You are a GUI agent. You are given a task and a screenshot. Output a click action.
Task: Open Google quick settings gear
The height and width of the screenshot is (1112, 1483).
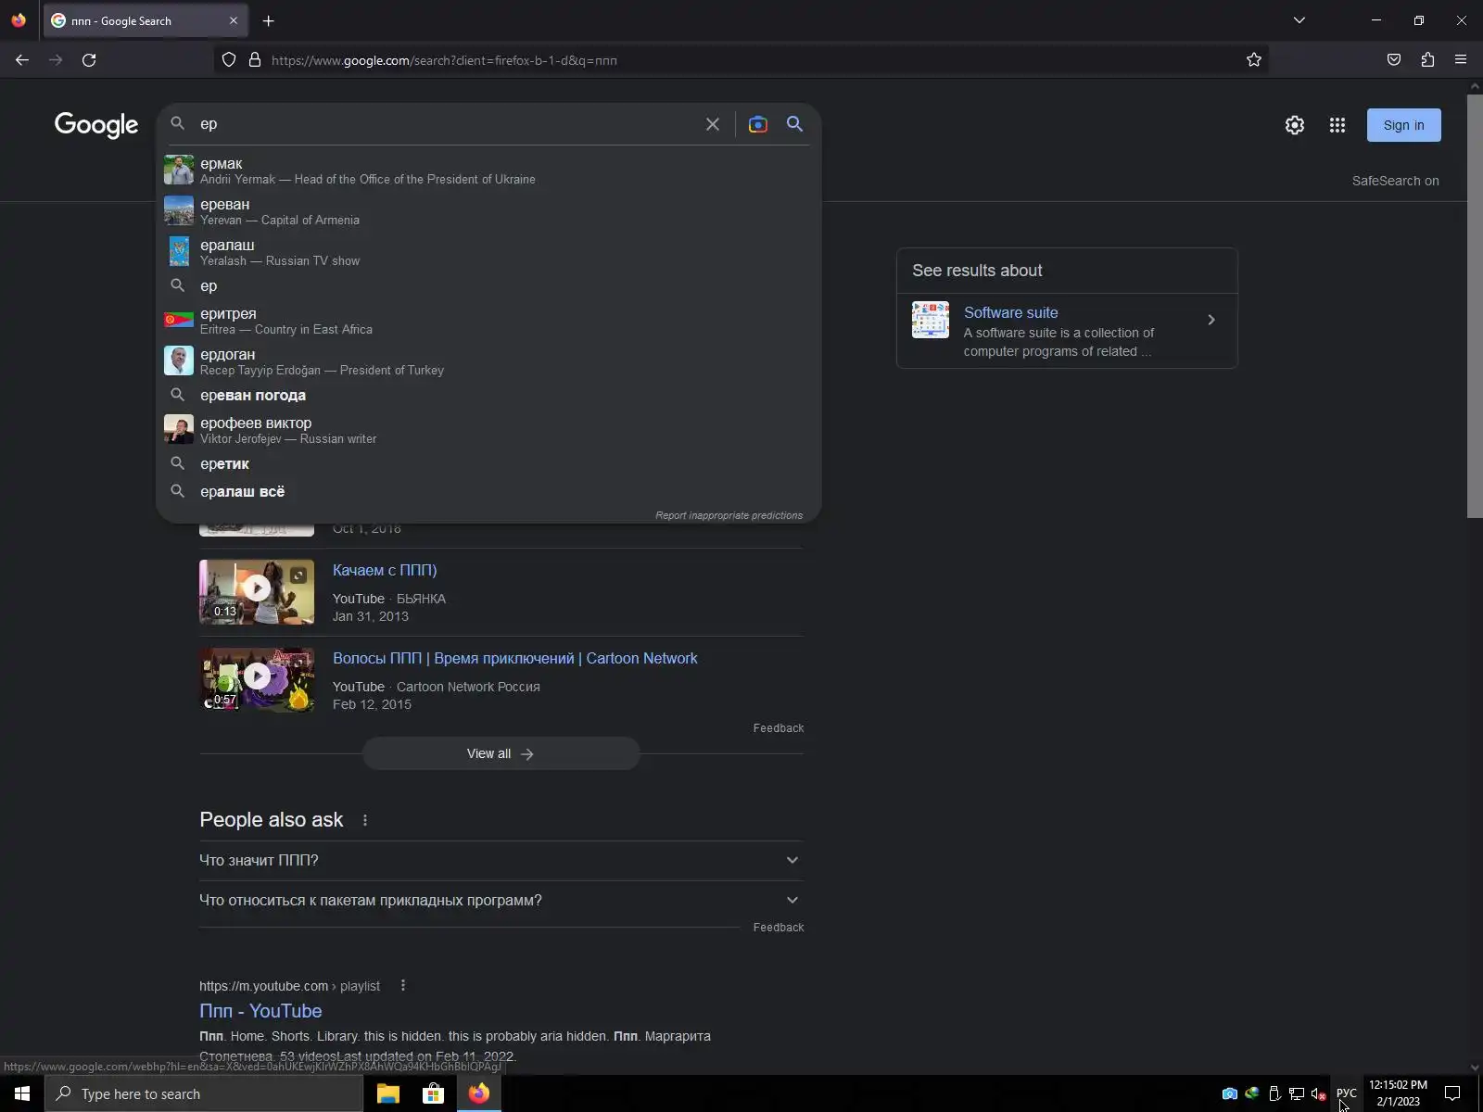click(1295, 125)
